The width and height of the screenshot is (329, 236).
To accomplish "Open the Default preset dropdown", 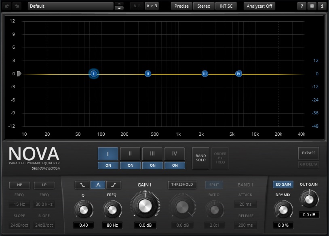I will point(71,6).
